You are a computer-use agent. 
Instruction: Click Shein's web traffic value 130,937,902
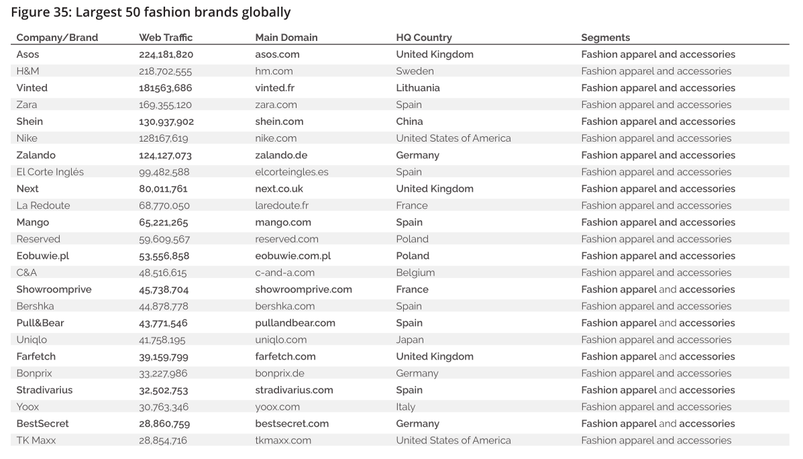(166, 121)
